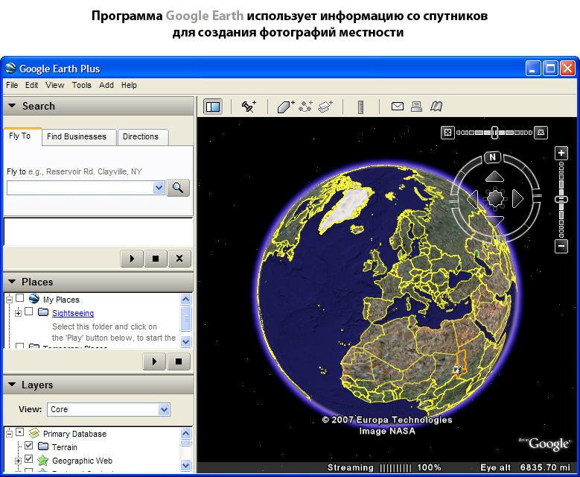This screenshot has width=580, height=477.
Task: Open the Edit menu
Action: click(x=31, y=85)
